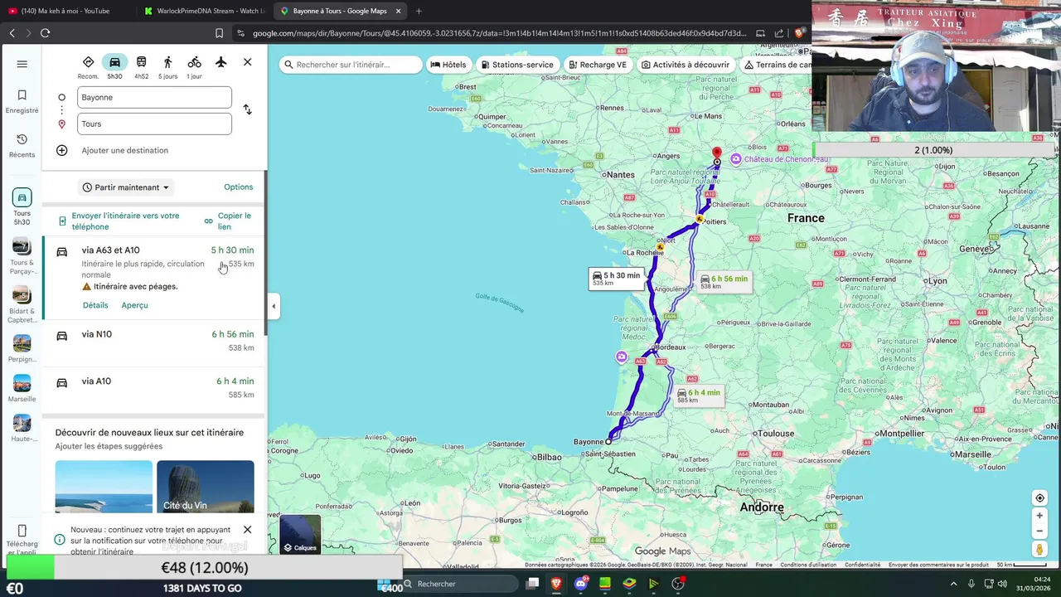1061x597 pixels.
Task: Edit the Bayonne origin field
Action: tap(154, 97)
